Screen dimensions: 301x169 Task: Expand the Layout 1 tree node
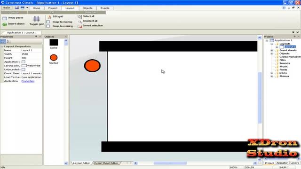click(277, 47)
